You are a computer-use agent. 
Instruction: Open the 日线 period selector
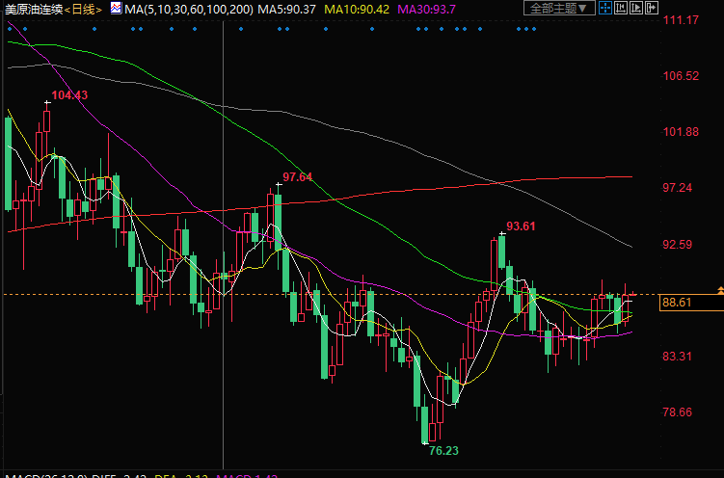84,9
